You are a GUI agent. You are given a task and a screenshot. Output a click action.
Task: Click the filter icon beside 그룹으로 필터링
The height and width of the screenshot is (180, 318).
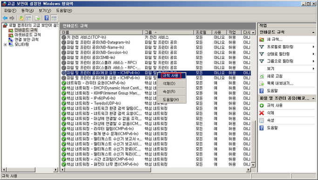[262, 61]
